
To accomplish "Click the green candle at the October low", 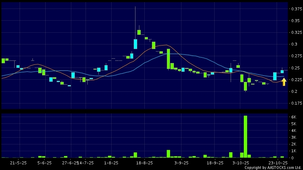I will [245, 86].
